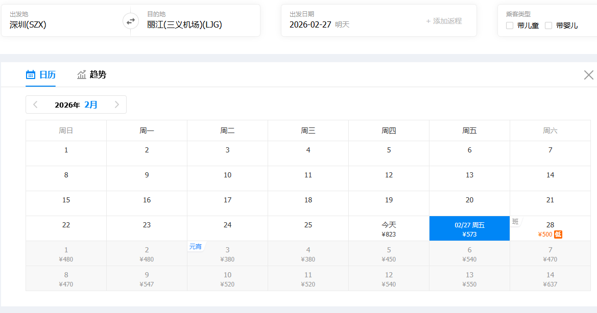The image size is (597, 313).
Task: Click the 班 workday badge
Action: click(x=515, y=222)
